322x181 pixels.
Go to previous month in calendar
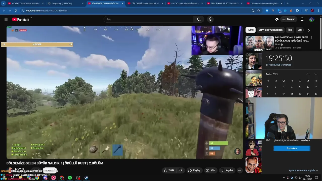pyautogui.click(x=308, y=74)
